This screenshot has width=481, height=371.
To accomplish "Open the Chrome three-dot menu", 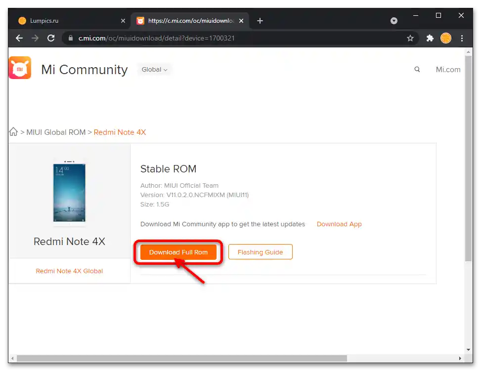I will (462, 38).
